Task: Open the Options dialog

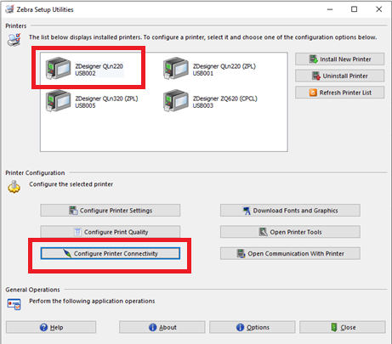Action: [x=253, y=327]
